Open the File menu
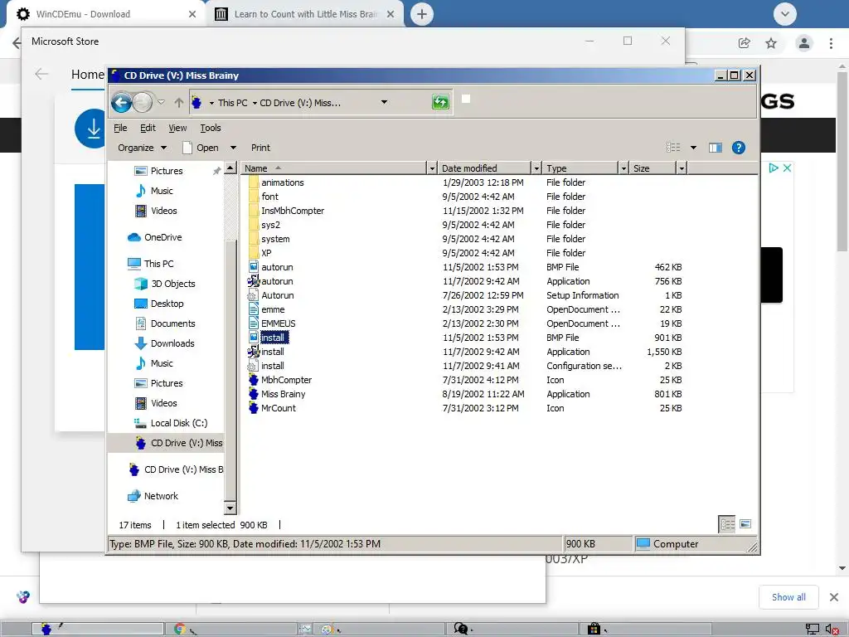849x637 pixels. pos(120,128)
